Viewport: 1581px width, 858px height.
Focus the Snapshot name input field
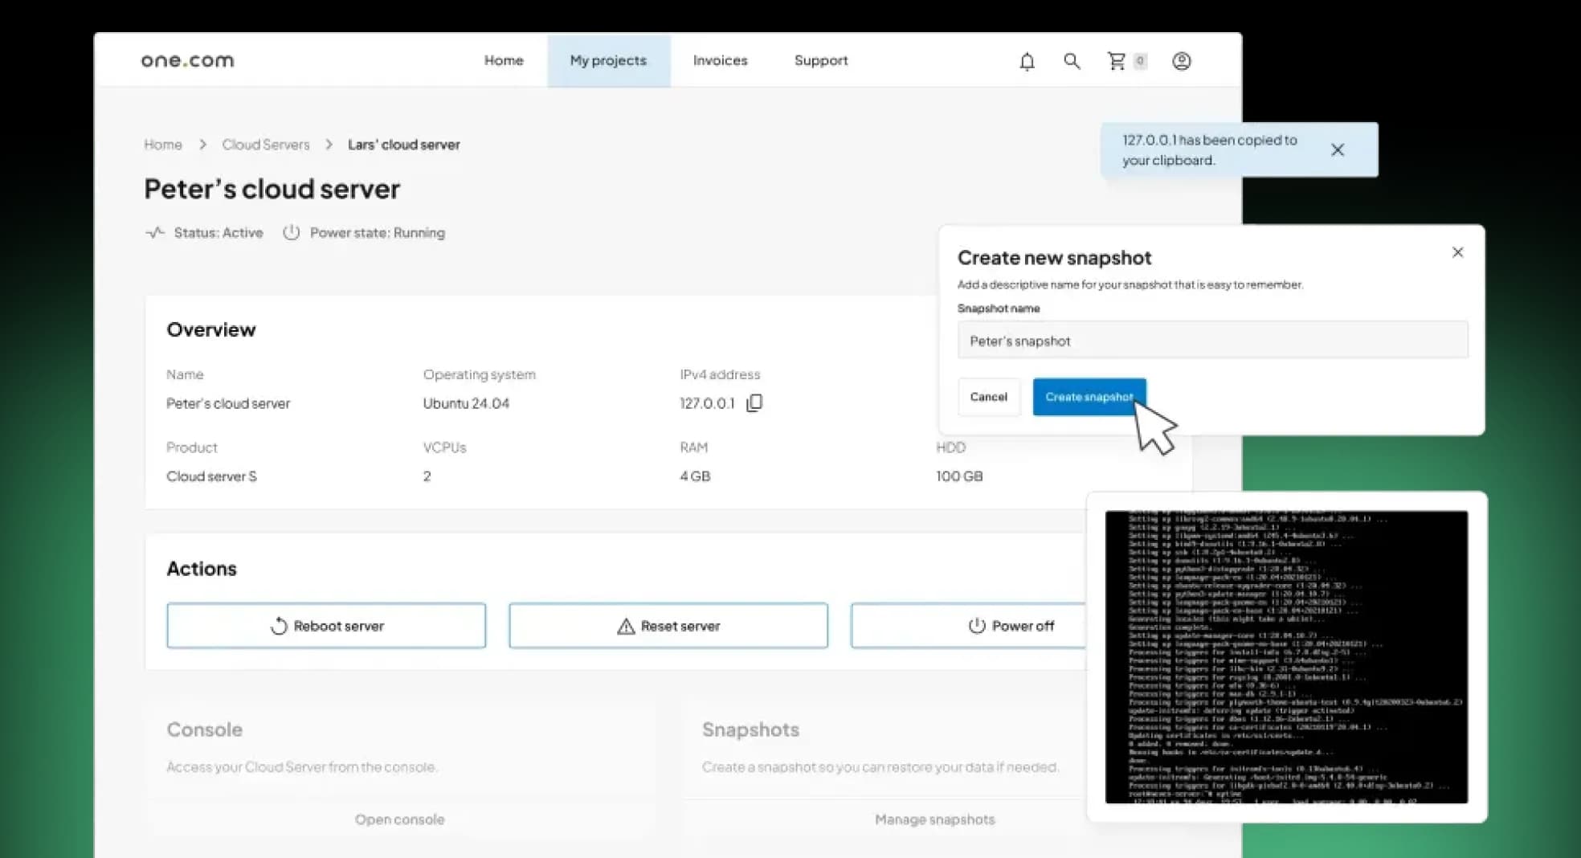(x=1212, y=340)
